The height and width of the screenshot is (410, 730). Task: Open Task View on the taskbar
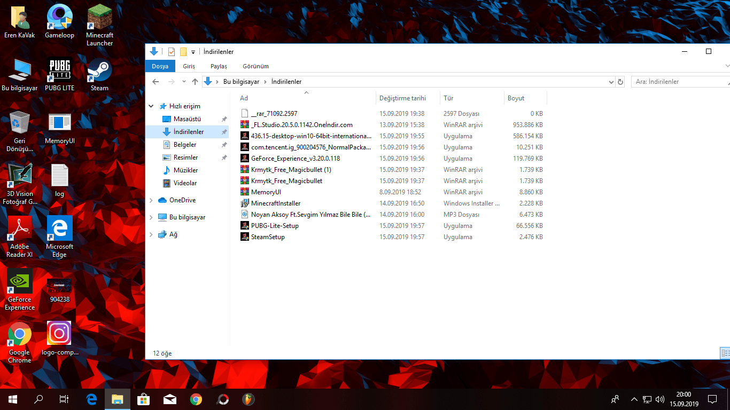click(x=64, y=399)
